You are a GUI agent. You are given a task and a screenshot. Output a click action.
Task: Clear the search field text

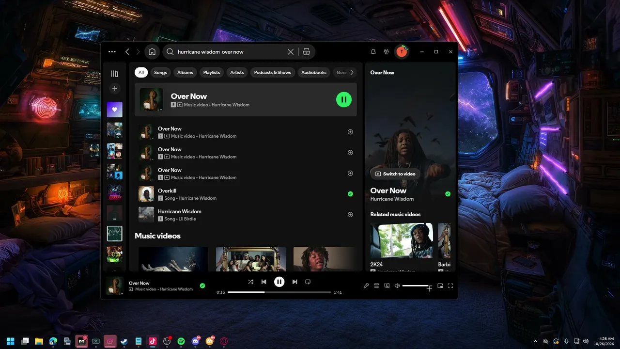[291, 52]
